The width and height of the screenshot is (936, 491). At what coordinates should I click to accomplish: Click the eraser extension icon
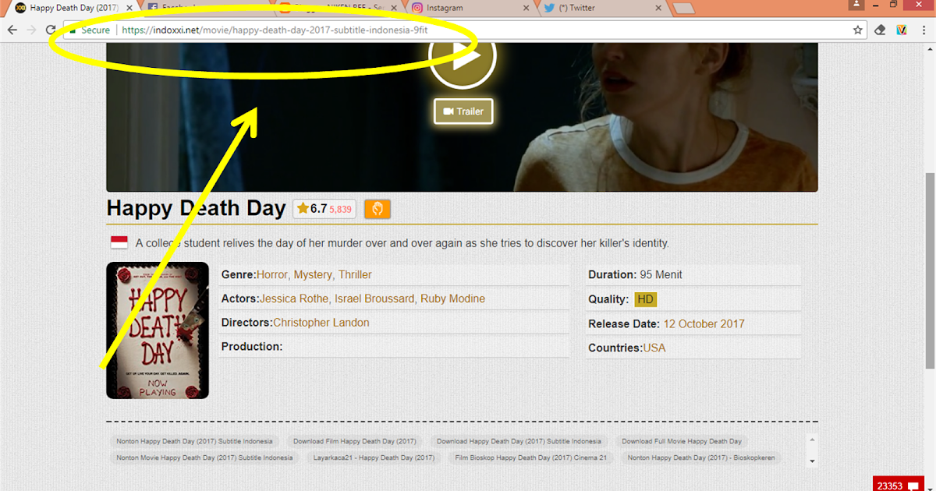(881, 30)
